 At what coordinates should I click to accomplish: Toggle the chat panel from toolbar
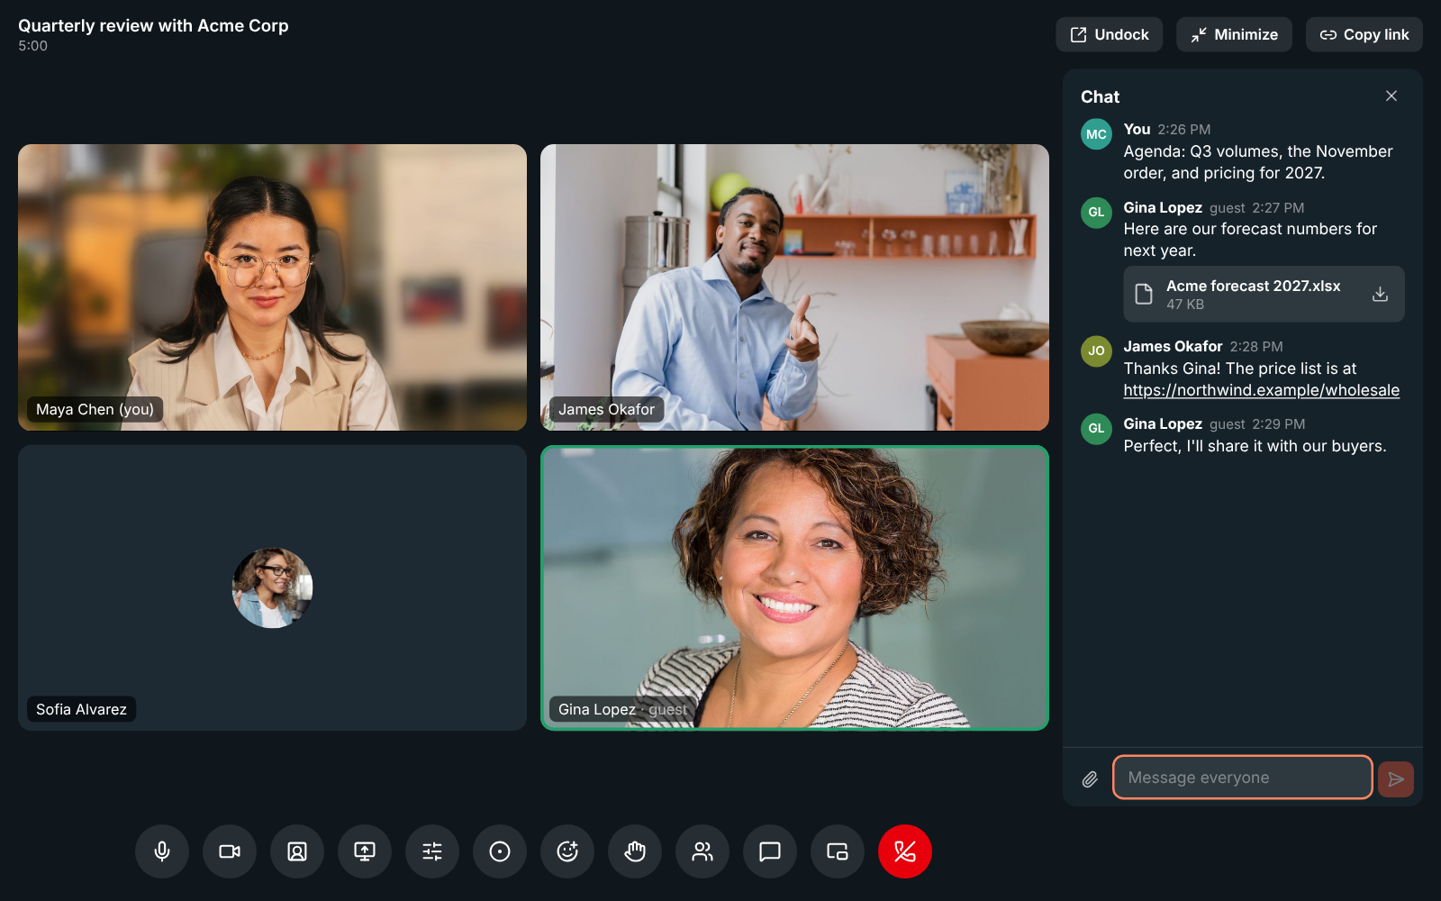coord(770,851)
